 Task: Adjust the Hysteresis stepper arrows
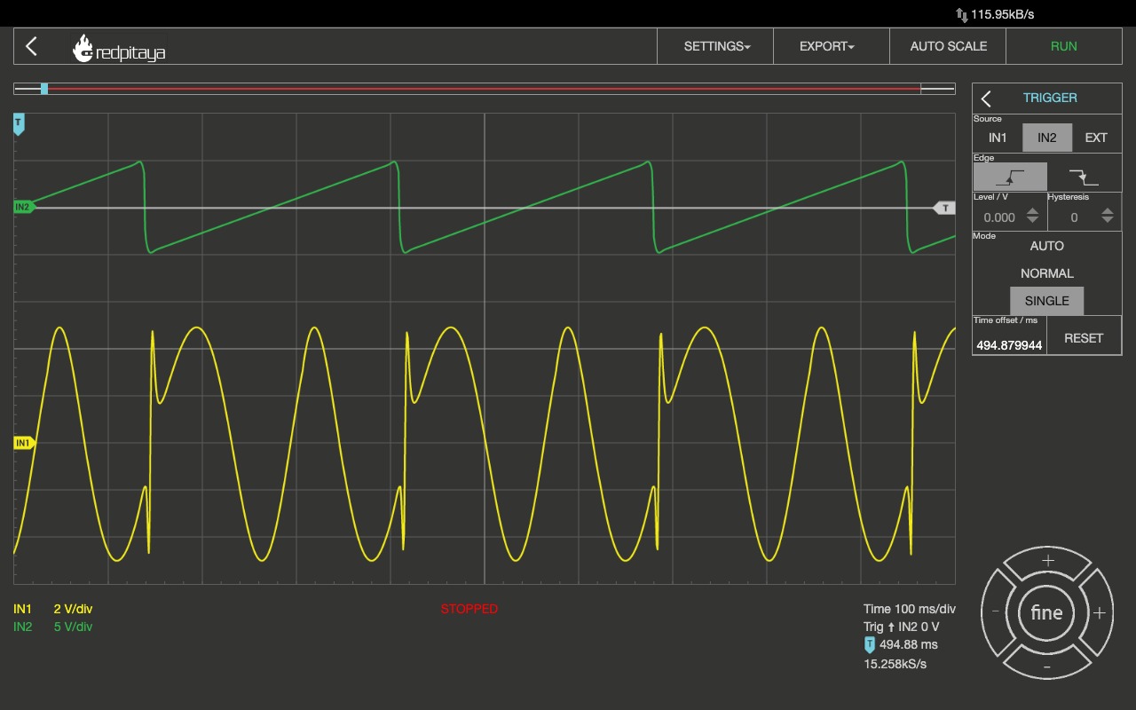1108,216
